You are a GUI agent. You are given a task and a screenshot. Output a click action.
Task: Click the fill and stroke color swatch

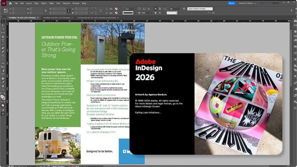3,97
